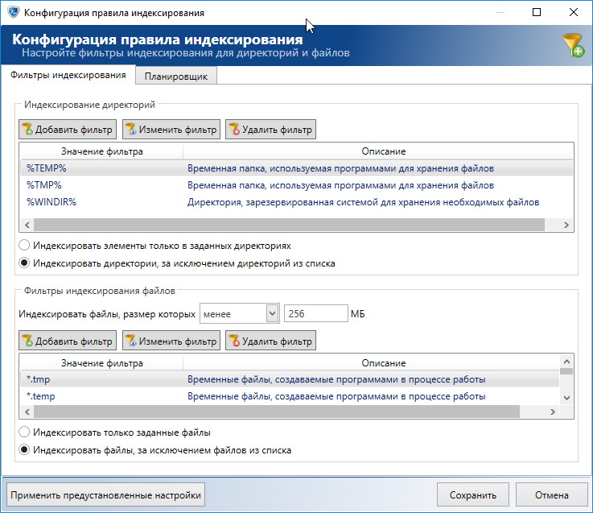The height and width of the screenshot is (513, 593).
Task: Click the yellow funnel icon in the header
Action: pos(573,45)
